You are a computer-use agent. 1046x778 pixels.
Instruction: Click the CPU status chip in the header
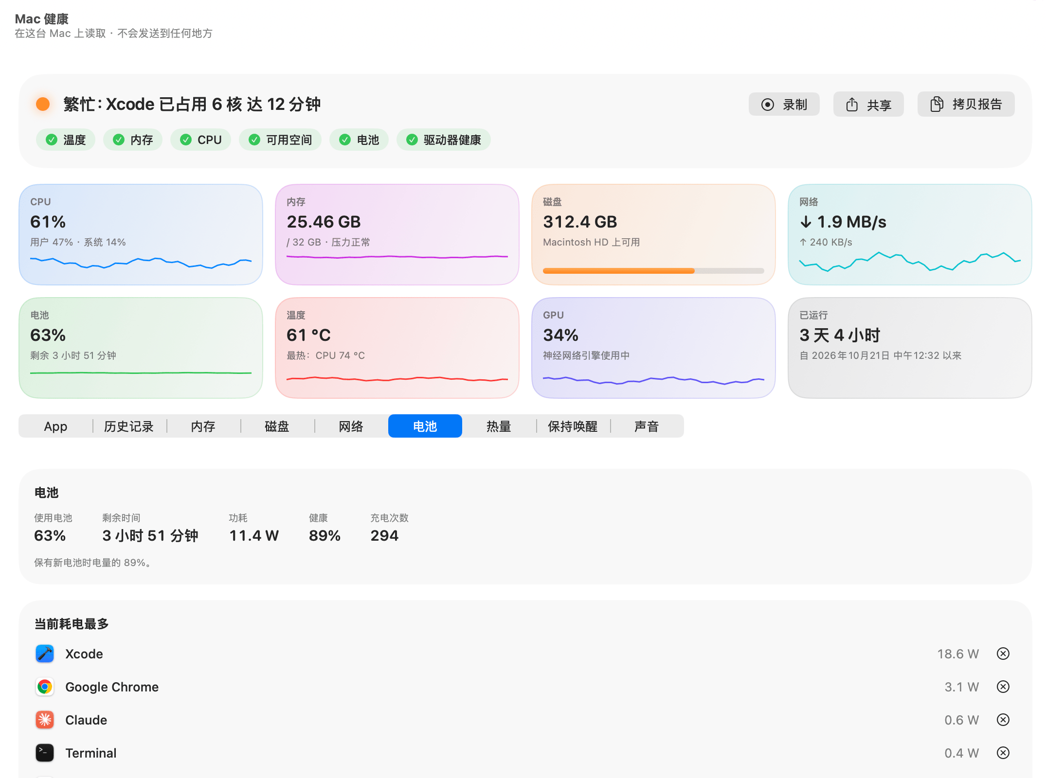click(200, 140)
